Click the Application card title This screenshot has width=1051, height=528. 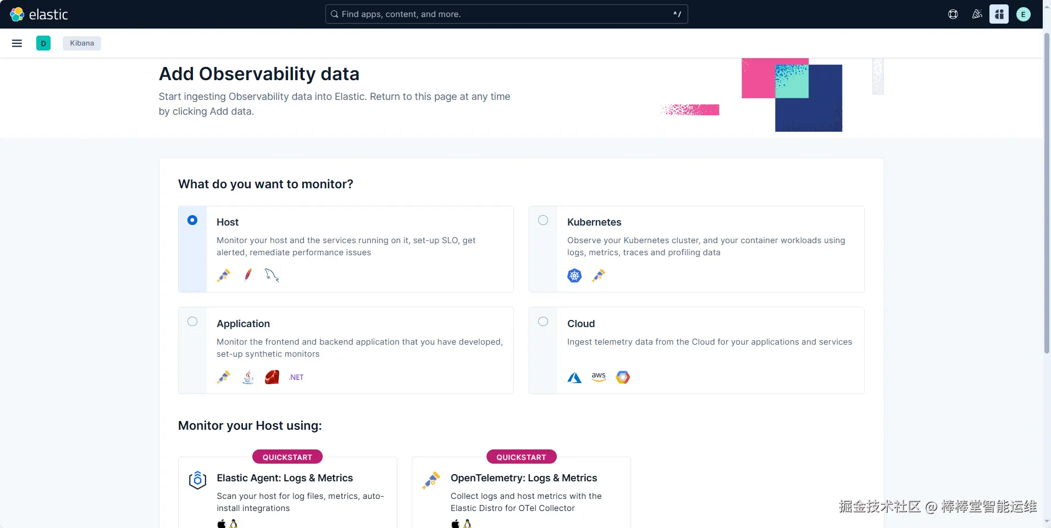243,324
